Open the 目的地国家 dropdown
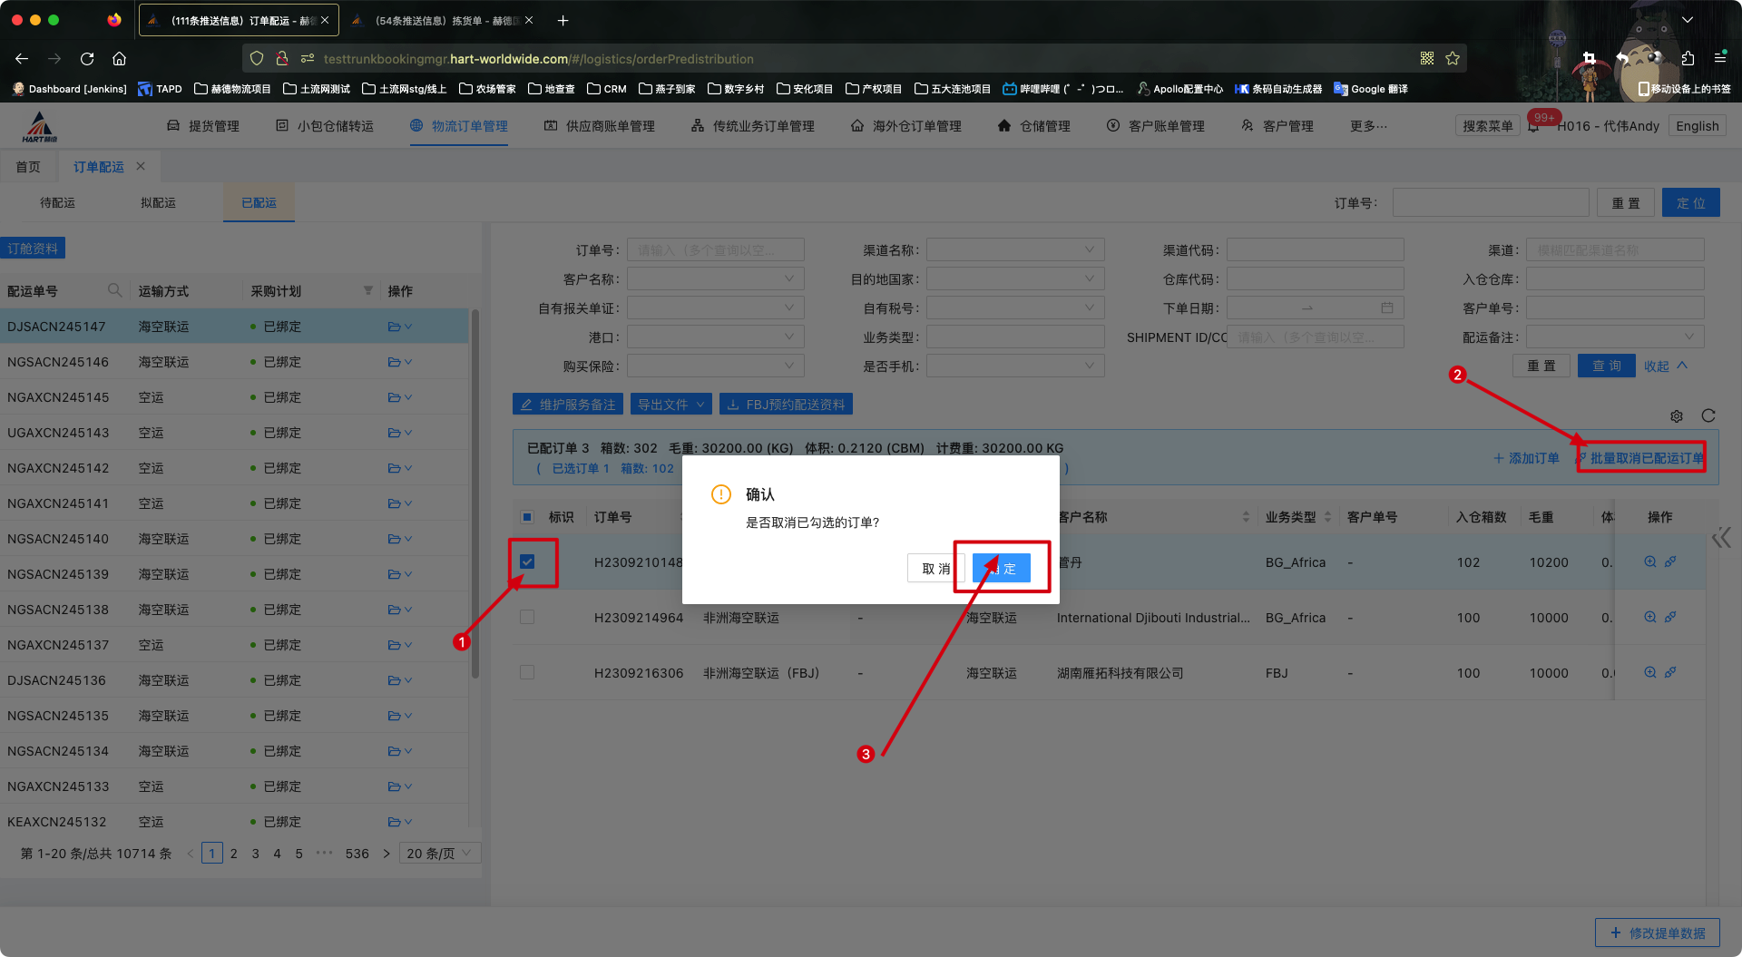Image resolution: width=1742 pixels, height=957 pixels. pyautogui.click(x=1014, y=279)
